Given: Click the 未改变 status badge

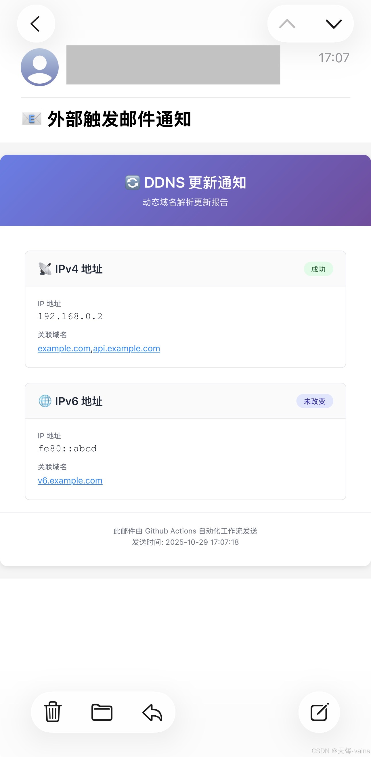Looking at the screenshot, I should tap(315, 400).
